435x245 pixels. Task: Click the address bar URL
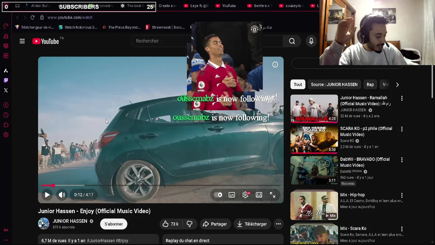[x=70, y=17]
